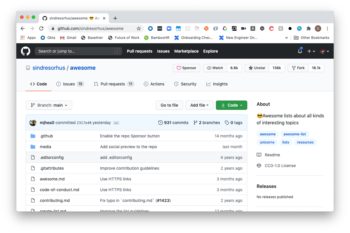Open the Okta bookmark

(48, 38)
